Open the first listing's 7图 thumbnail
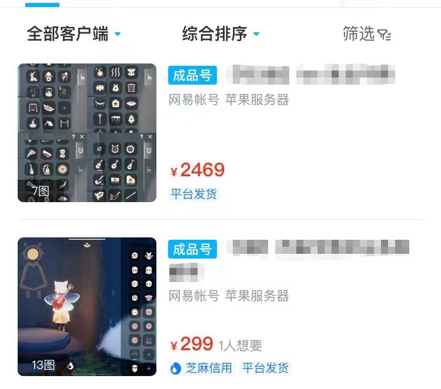The image size is (441, 389). point(87,133)
